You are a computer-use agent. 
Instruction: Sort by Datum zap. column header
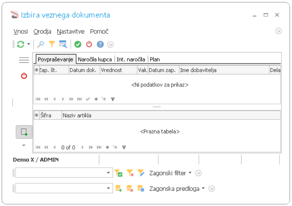tap(163, 70)
